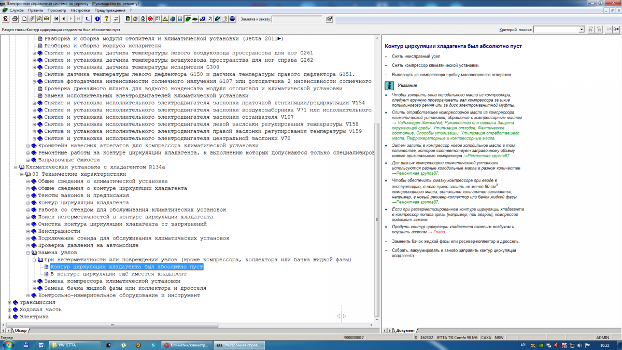Open Проверка давления на автомобиле item
This screenshot has width=622, height=350.
[x=88, y=245]
